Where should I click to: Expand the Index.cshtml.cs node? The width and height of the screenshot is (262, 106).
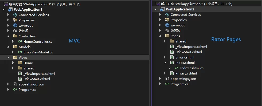click(x=170, y=68)
